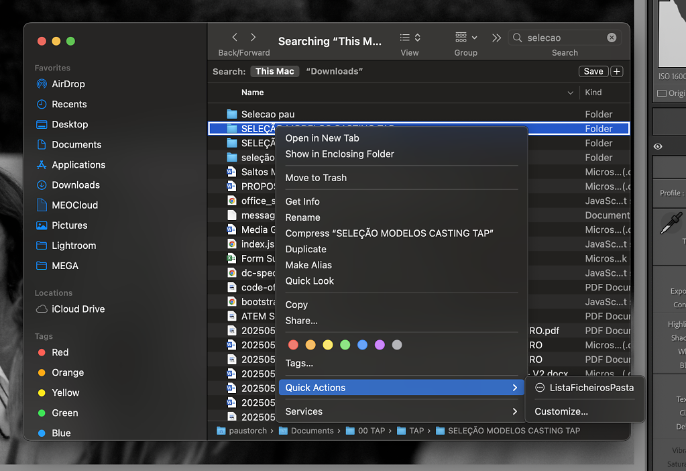This screenshot has height=471, width=686.
Task: Choose Move to Trash from context menu
Action: pyautogui.click(x=316, y=178)
